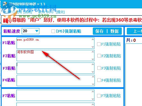Click the F4粘贴 label
This screenshot has width=142, height=106.
click(x=9, y=80)
